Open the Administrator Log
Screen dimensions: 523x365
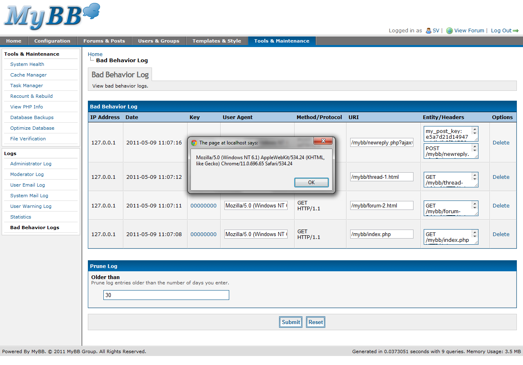click(31, 164)
